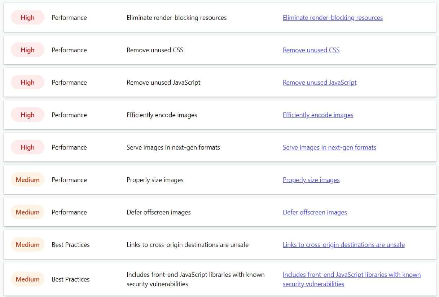This screenshot has width=439, height=297.
Task: Open the 'Eliminate render-blocking resources' hyperlink
Action: coord(332,18)
